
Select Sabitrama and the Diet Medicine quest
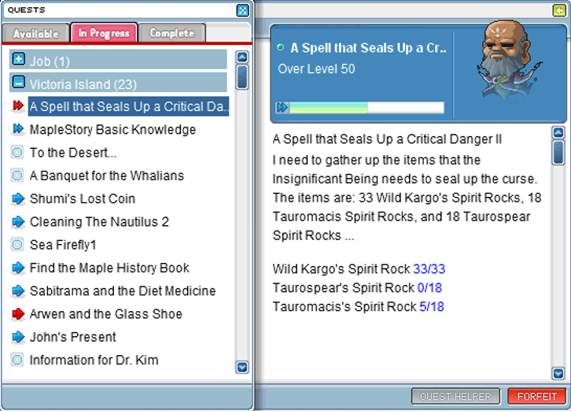click(x=123, y=291)
